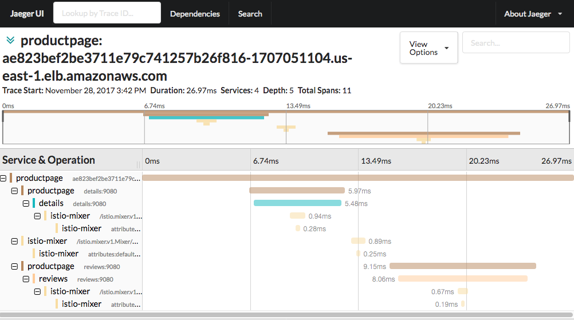Viewport: 574px width, 328px height.
Task: Collapse the details details:9080 span
Action: [x=26, y=204]
